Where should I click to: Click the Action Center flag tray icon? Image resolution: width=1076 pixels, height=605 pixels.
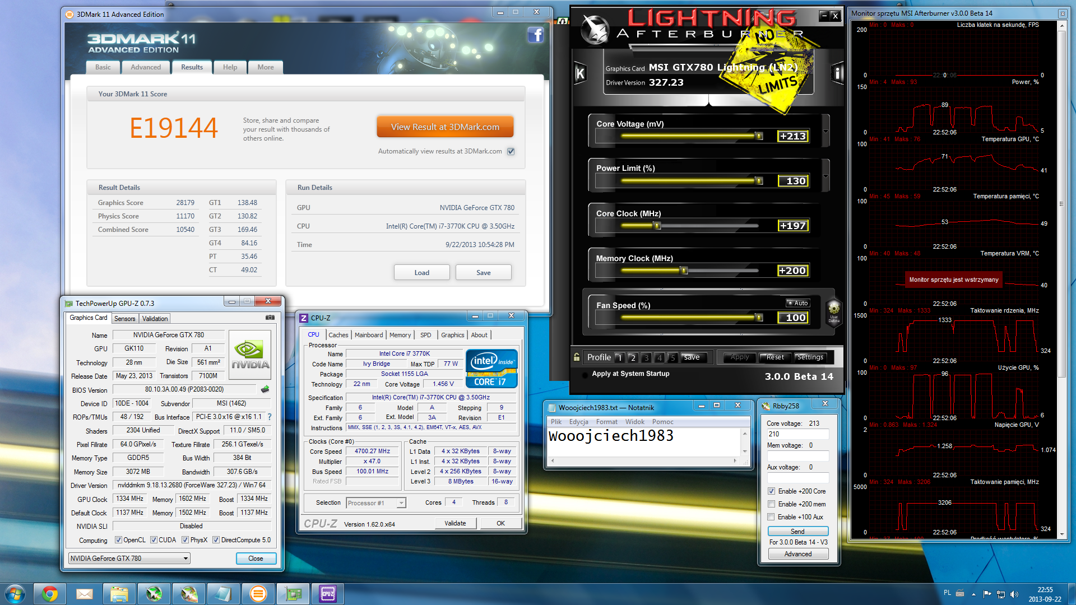tap(987, 594)
